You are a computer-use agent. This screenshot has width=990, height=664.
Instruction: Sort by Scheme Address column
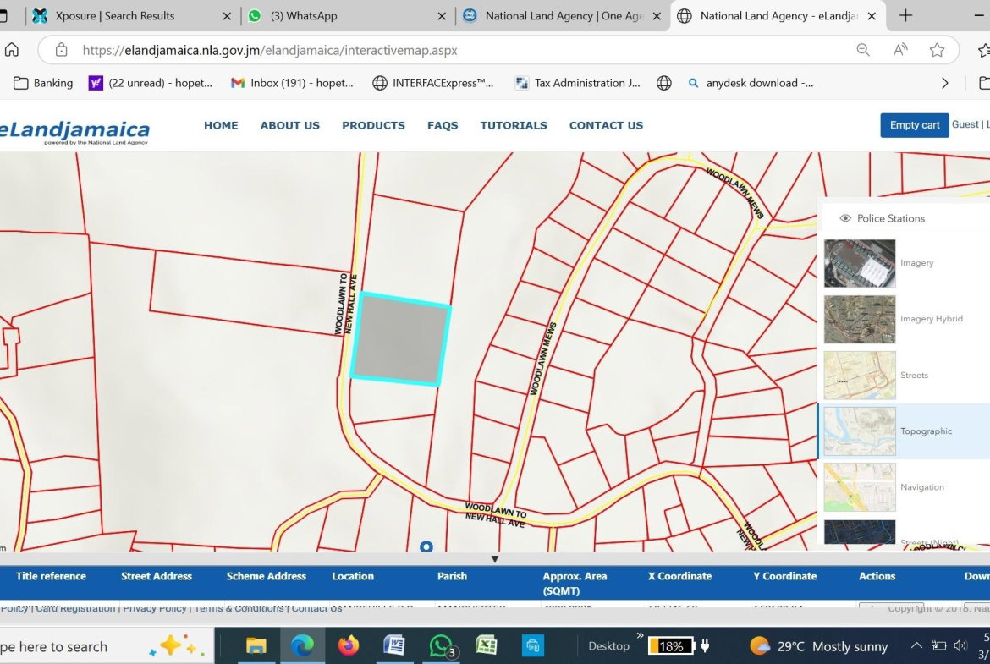tap(267, 576)
